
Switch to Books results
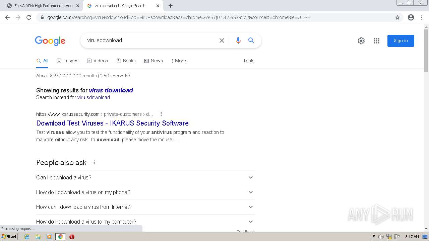126,61
